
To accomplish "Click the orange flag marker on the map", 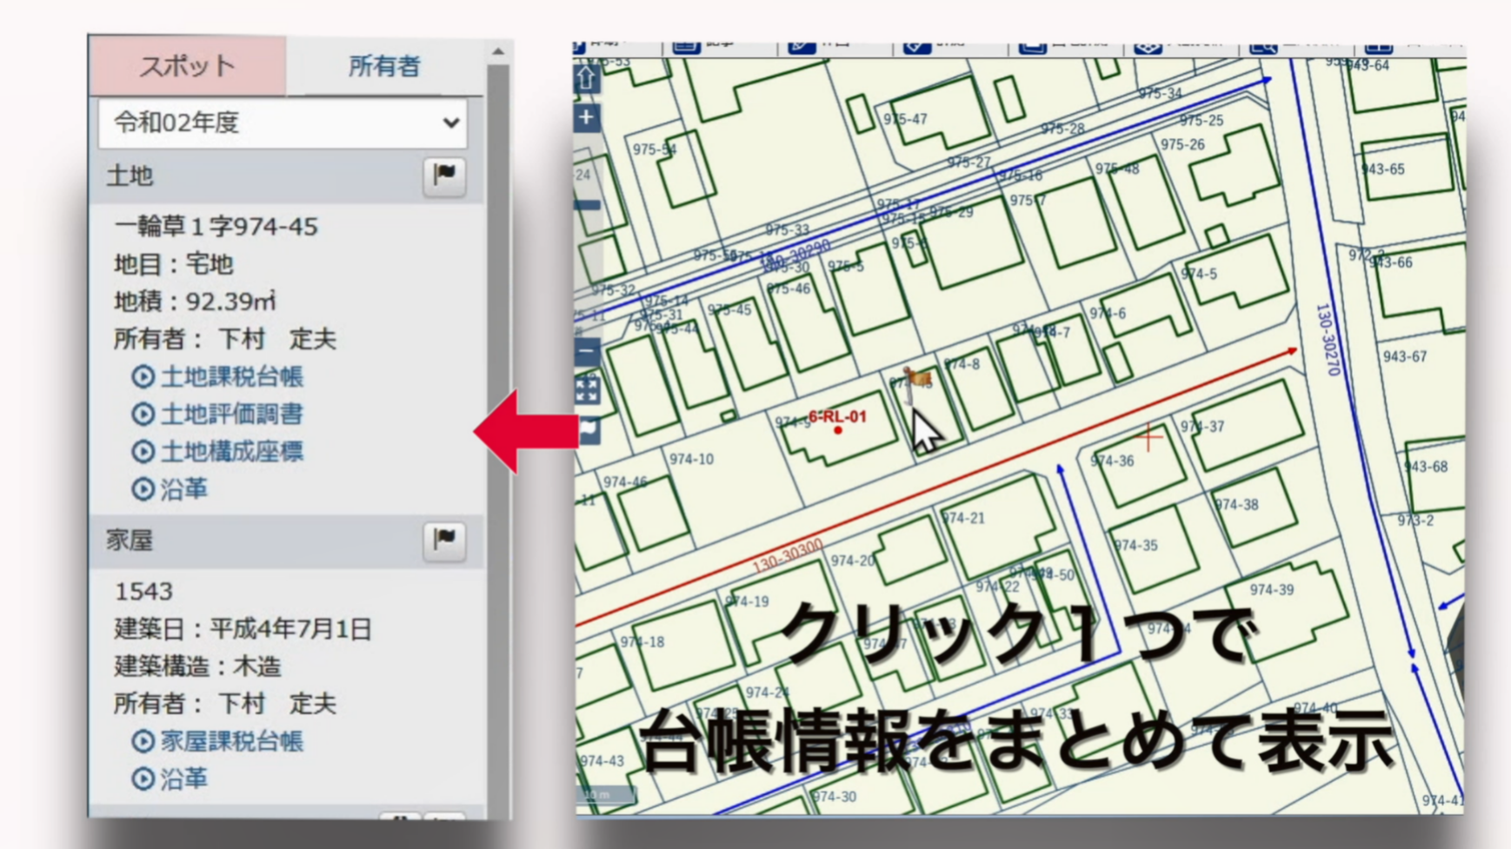I will tap(916, 379).
